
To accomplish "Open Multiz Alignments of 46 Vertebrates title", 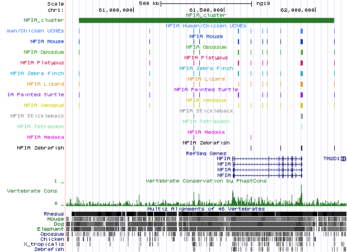I will pyautogui.click(x=206, y=208).
